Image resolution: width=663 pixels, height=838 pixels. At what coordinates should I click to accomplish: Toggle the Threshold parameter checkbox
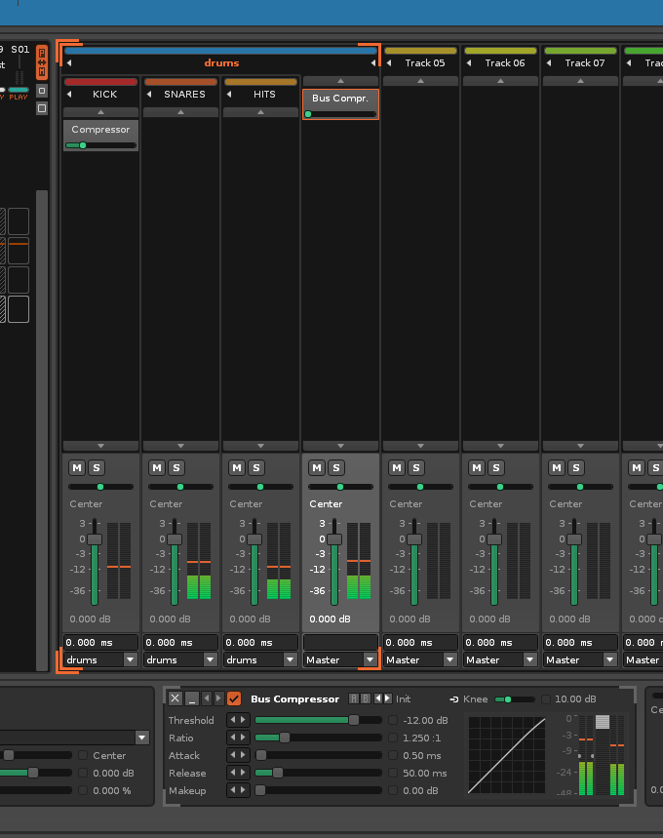click(x=393, y=721)
